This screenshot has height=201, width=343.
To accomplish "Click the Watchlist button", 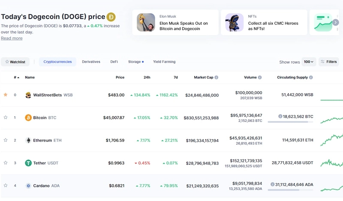I will 15,62.
